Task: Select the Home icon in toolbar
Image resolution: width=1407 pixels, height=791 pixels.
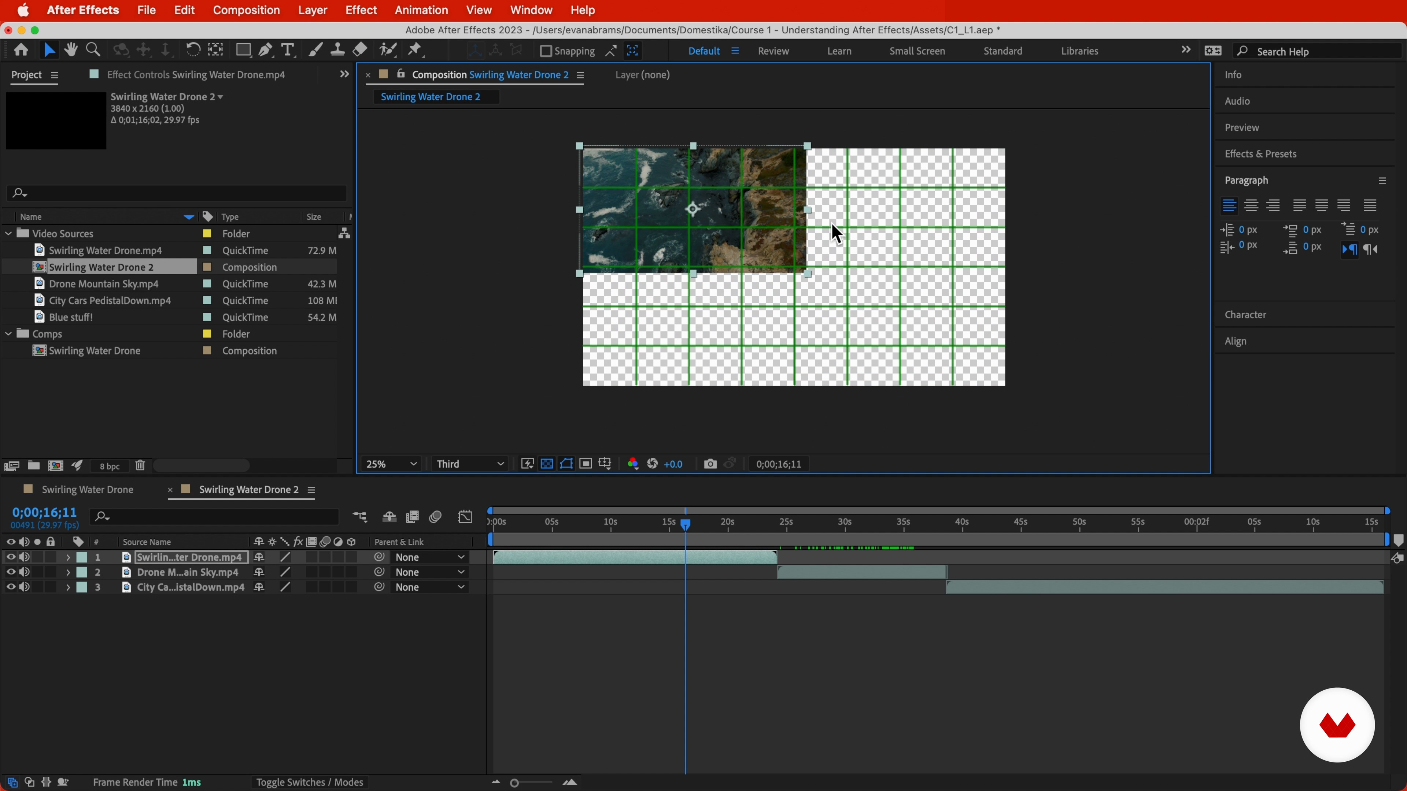Action: [21, 50]
